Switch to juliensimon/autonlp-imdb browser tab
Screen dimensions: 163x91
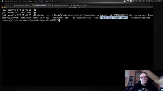pos(61,5)
